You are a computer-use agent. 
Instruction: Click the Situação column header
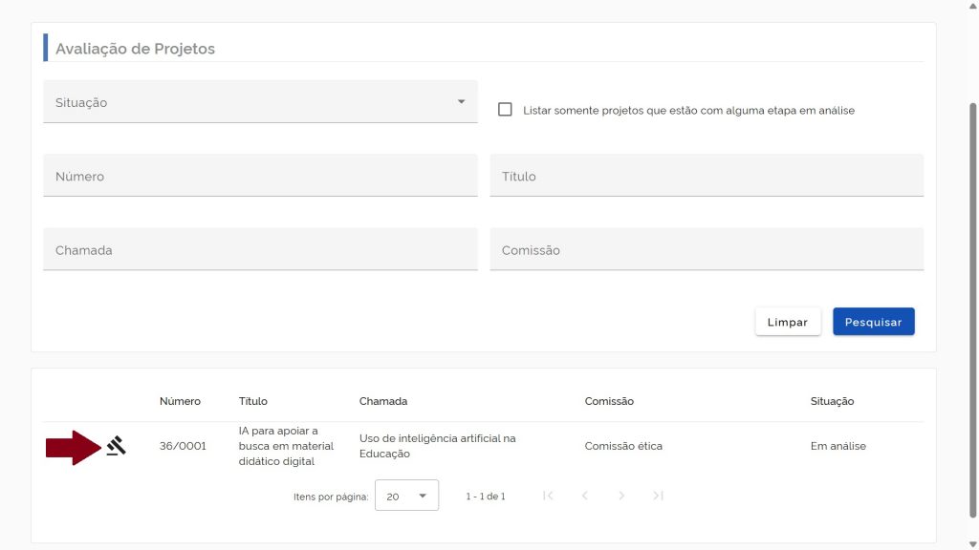[x=832, y=401]
